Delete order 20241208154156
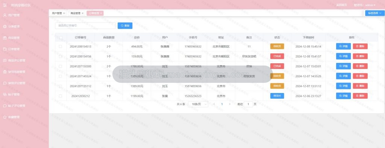The height and width of the screenshot is (148, 385). pyautogui.click(x=360, y=56)
